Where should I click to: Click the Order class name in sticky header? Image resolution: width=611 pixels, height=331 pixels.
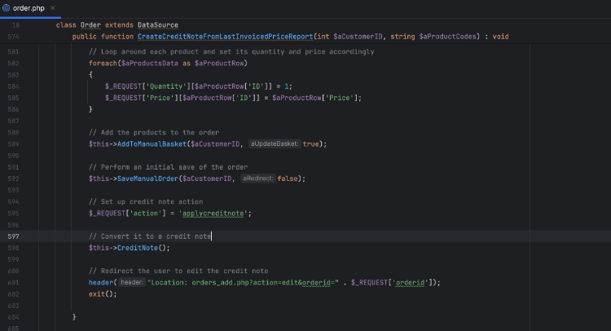point(90,25)
